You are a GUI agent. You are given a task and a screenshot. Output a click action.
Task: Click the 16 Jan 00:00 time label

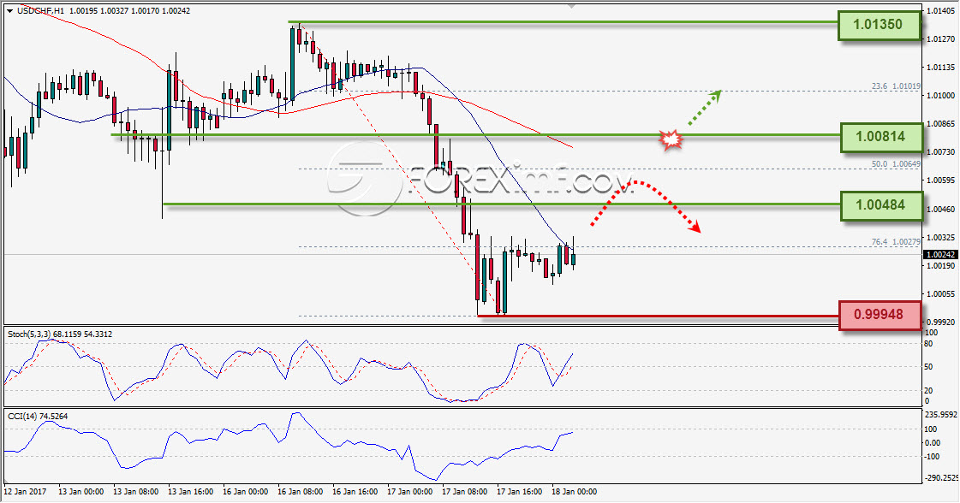click(x=245, y=491)
